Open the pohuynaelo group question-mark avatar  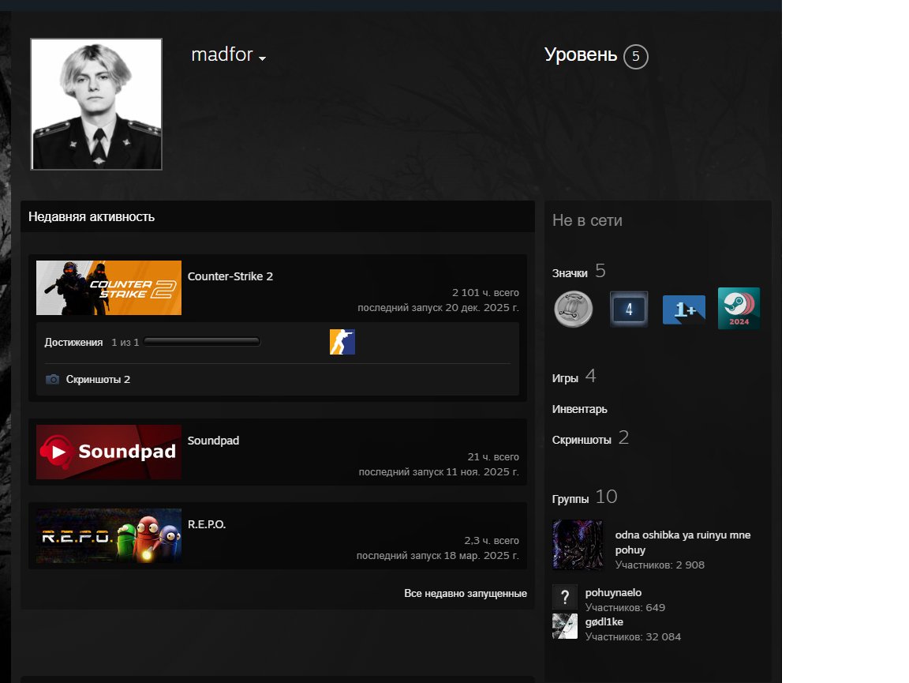[565, 598]
